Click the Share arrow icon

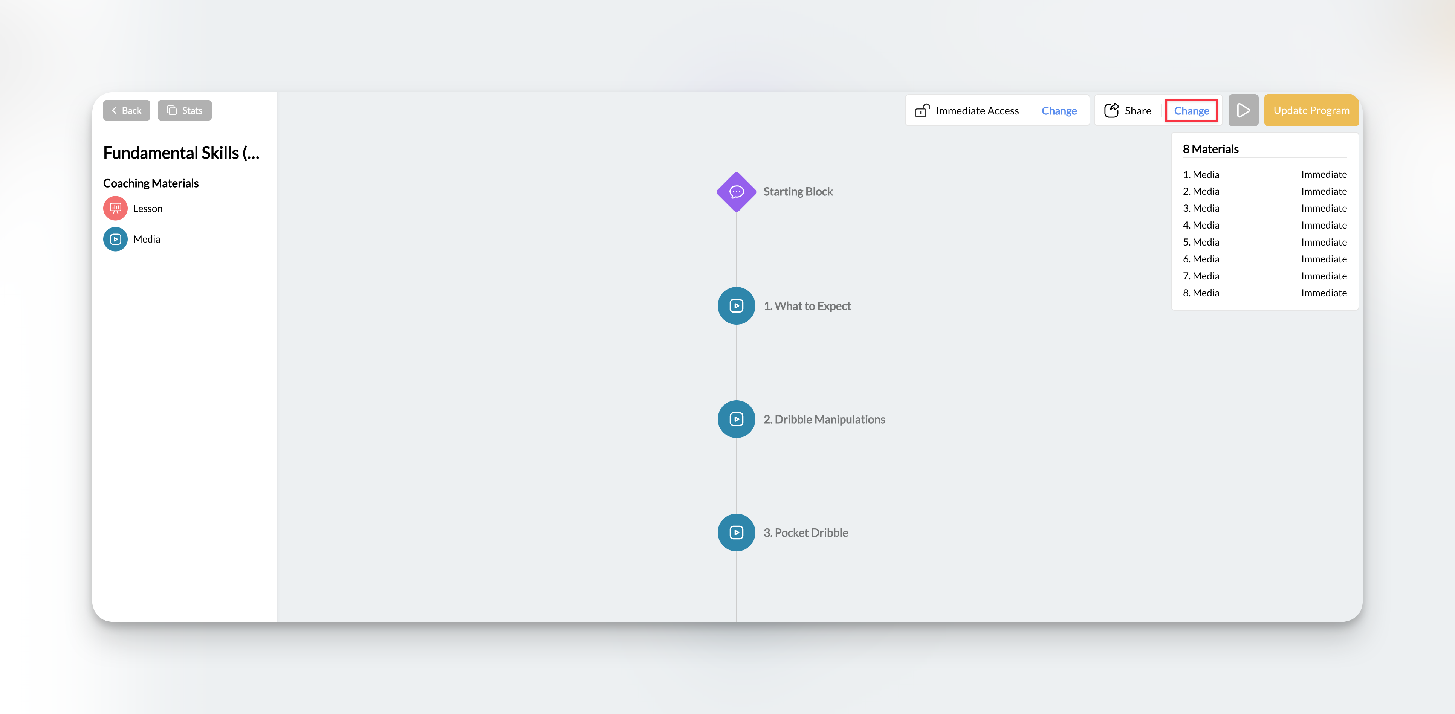[x=1111, y=111]
